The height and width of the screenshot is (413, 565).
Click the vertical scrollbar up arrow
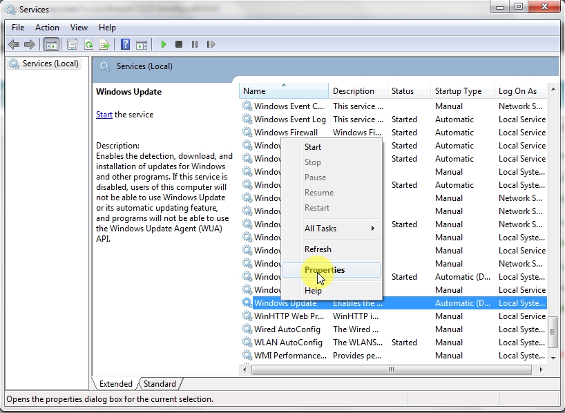point(553,89)
